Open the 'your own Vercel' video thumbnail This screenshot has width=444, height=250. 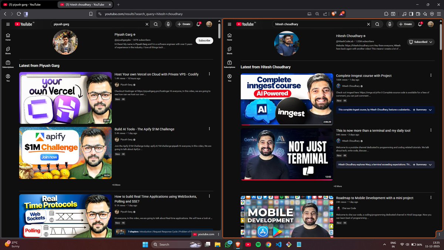[65, 98]
